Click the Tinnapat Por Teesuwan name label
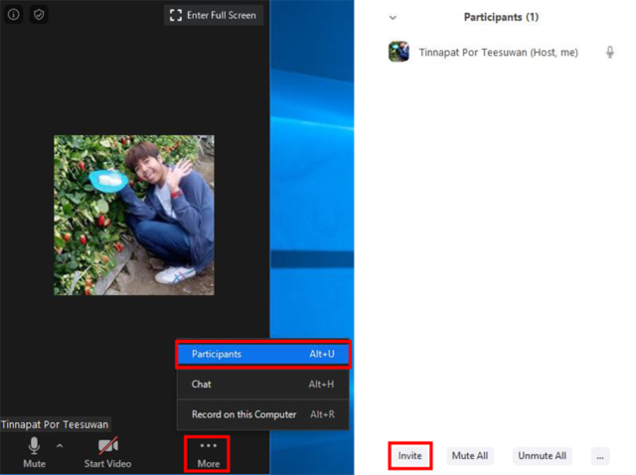 pos(55,424)
